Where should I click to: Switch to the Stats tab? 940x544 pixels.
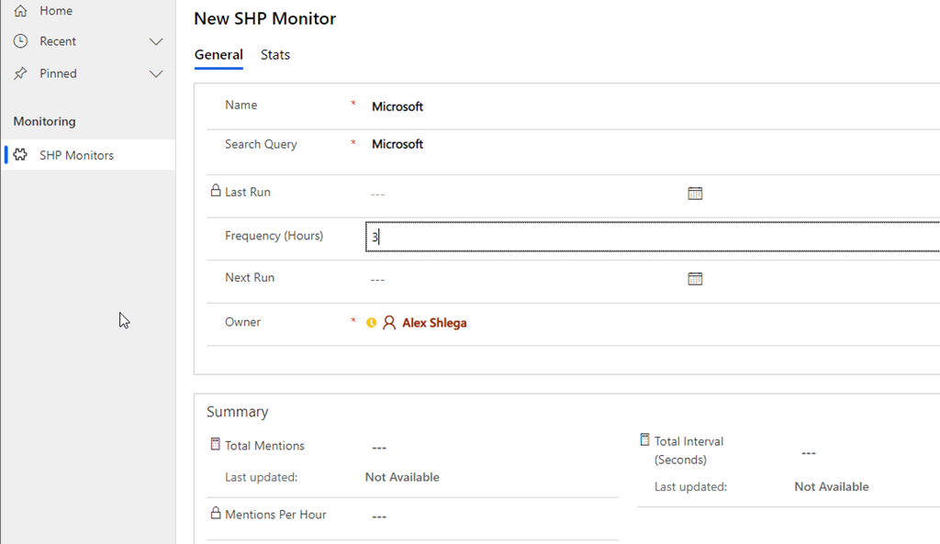[x=275, y=55]
